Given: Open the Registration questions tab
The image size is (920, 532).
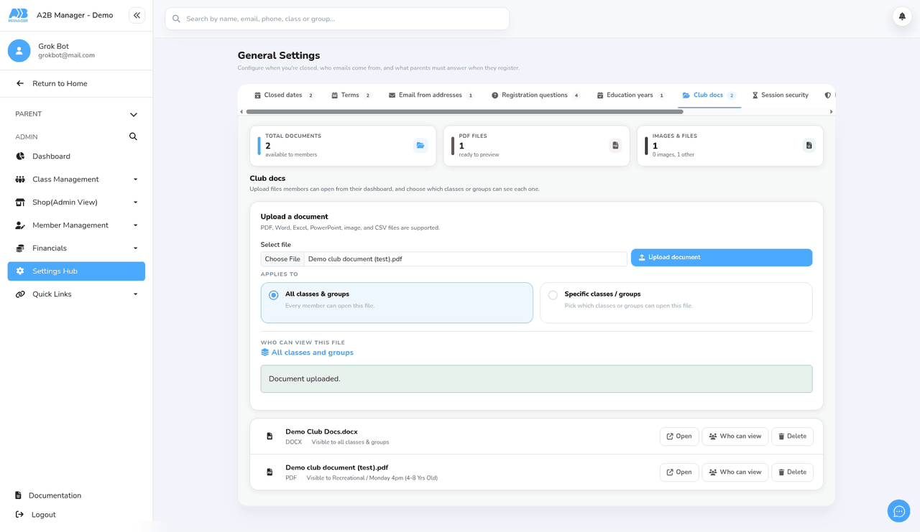Looking at the screenshot, I should pos(535,95).
